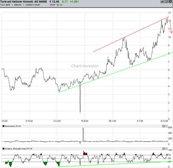Click the 3.5.02 date axis label
This screenshot has height=168, width=173.
click(x=4, y=121)
